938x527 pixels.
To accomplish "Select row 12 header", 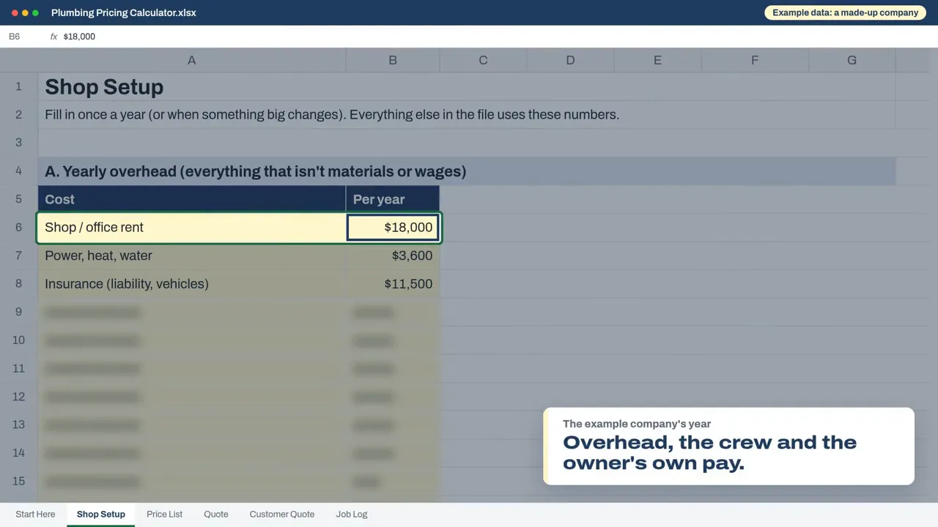I will point(19,397).
